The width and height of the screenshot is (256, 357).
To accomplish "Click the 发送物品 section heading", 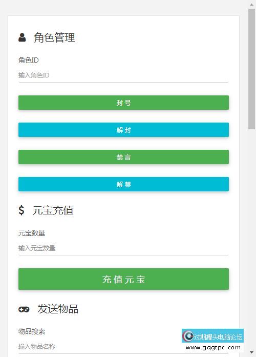I will click(x=58, y=309).
